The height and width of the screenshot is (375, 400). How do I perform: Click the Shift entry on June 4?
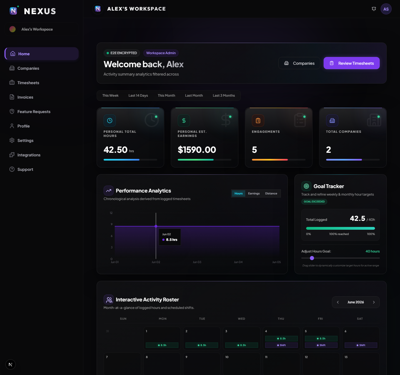point(281,345)
